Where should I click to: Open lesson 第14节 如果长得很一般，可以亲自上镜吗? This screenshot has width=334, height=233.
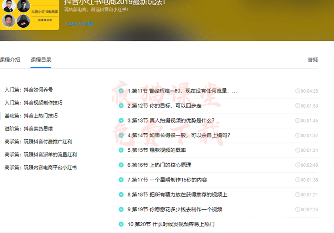pos(179,136)
